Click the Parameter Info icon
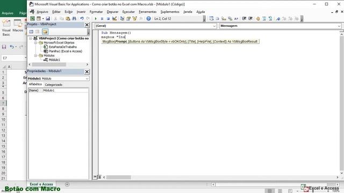 pyautogui.click(x=230, y=19)
